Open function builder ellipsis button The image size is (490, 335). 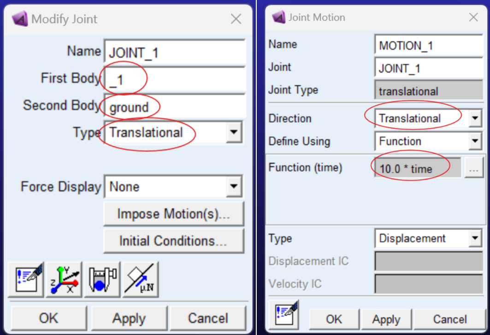[x=474, y=169]
